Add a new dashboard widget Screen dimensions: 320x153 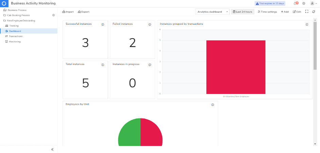(285, 12)
